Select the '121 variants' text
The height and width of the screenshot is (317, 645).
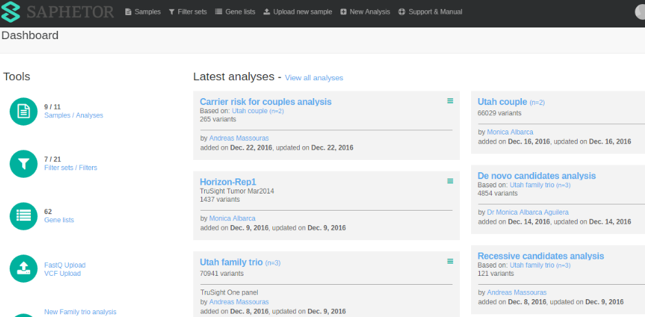click(496, 274)
